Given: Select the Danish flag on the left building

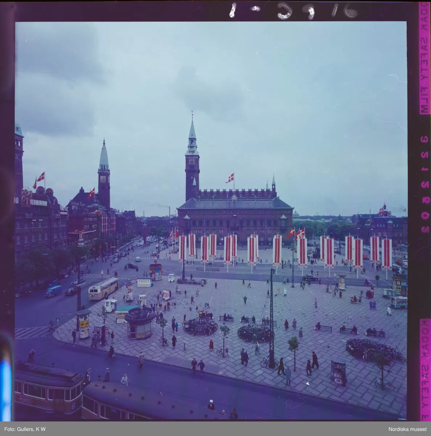Looking at the screenshot, I should tap(40, 178).
